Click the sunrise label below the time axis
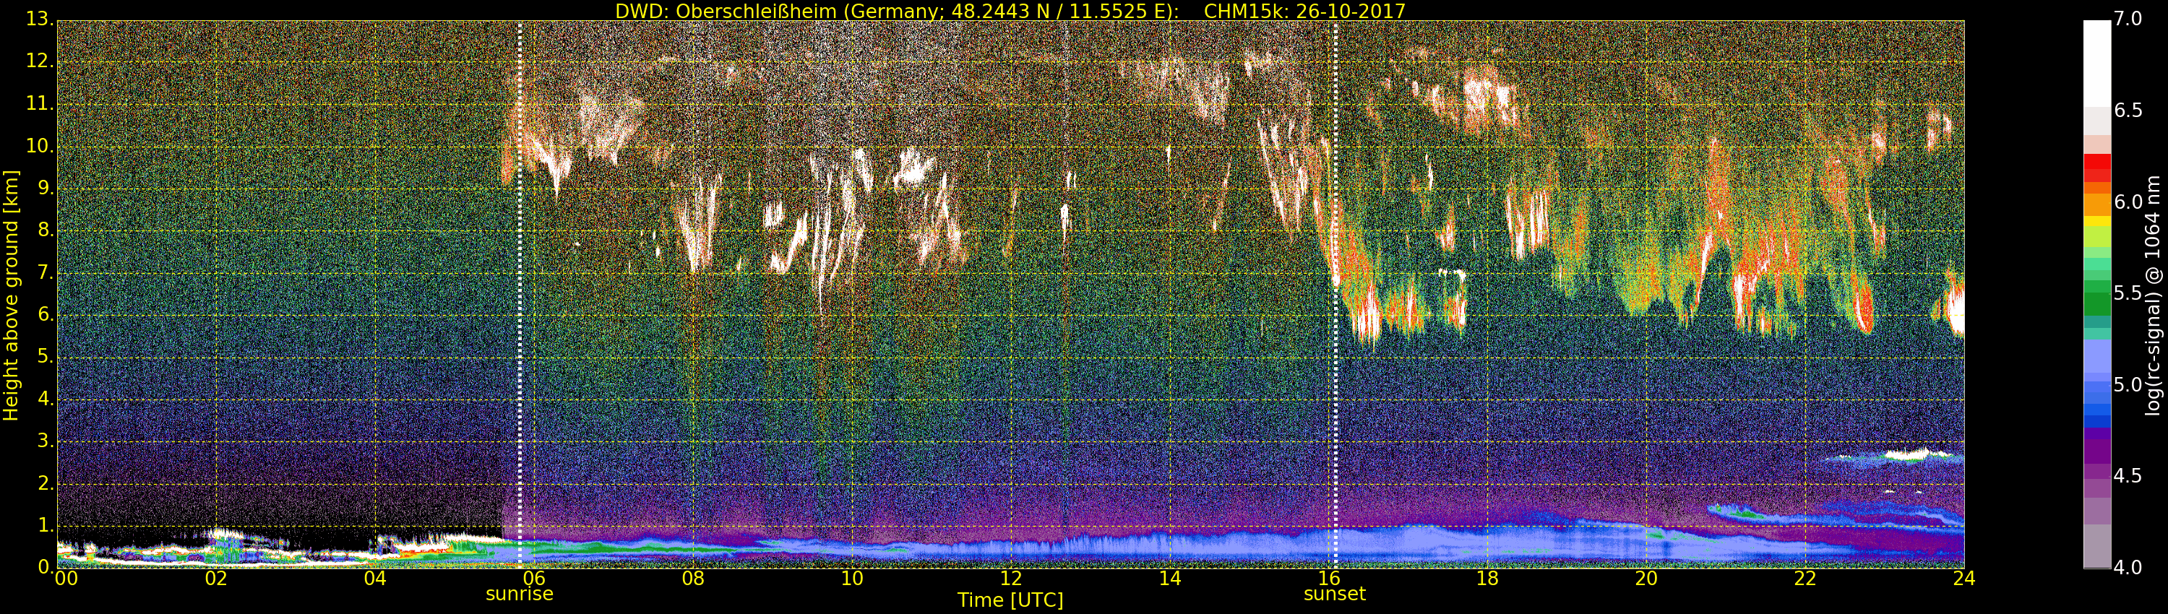 click(520, 594)
